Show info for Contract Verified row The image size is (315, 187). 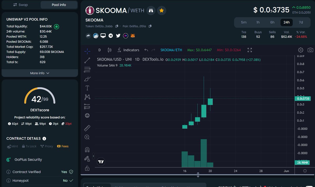[x=9, y=172]
